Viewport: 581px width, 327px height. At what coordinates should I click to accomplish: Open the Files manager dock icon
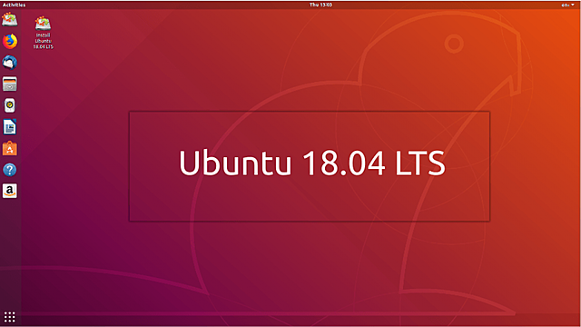click(10, 84)
